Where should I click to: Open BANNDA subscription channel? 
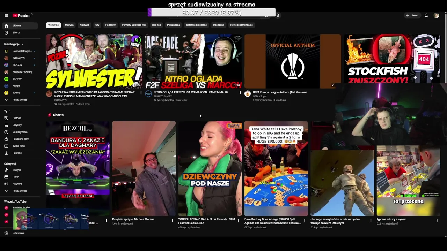click(x=20, y=79)
